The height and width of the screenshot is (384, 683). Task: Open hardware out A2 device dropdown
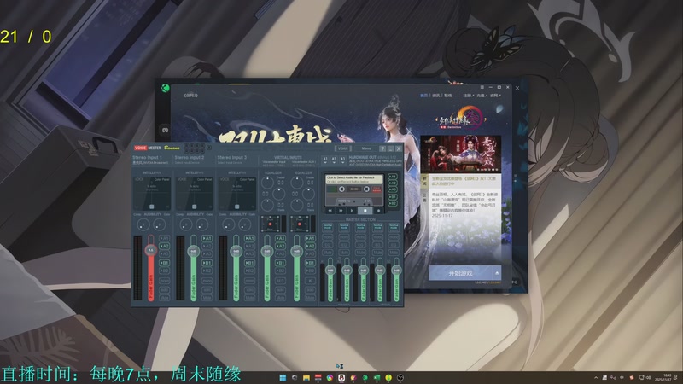pyautogui.click(x=334, y=160)
